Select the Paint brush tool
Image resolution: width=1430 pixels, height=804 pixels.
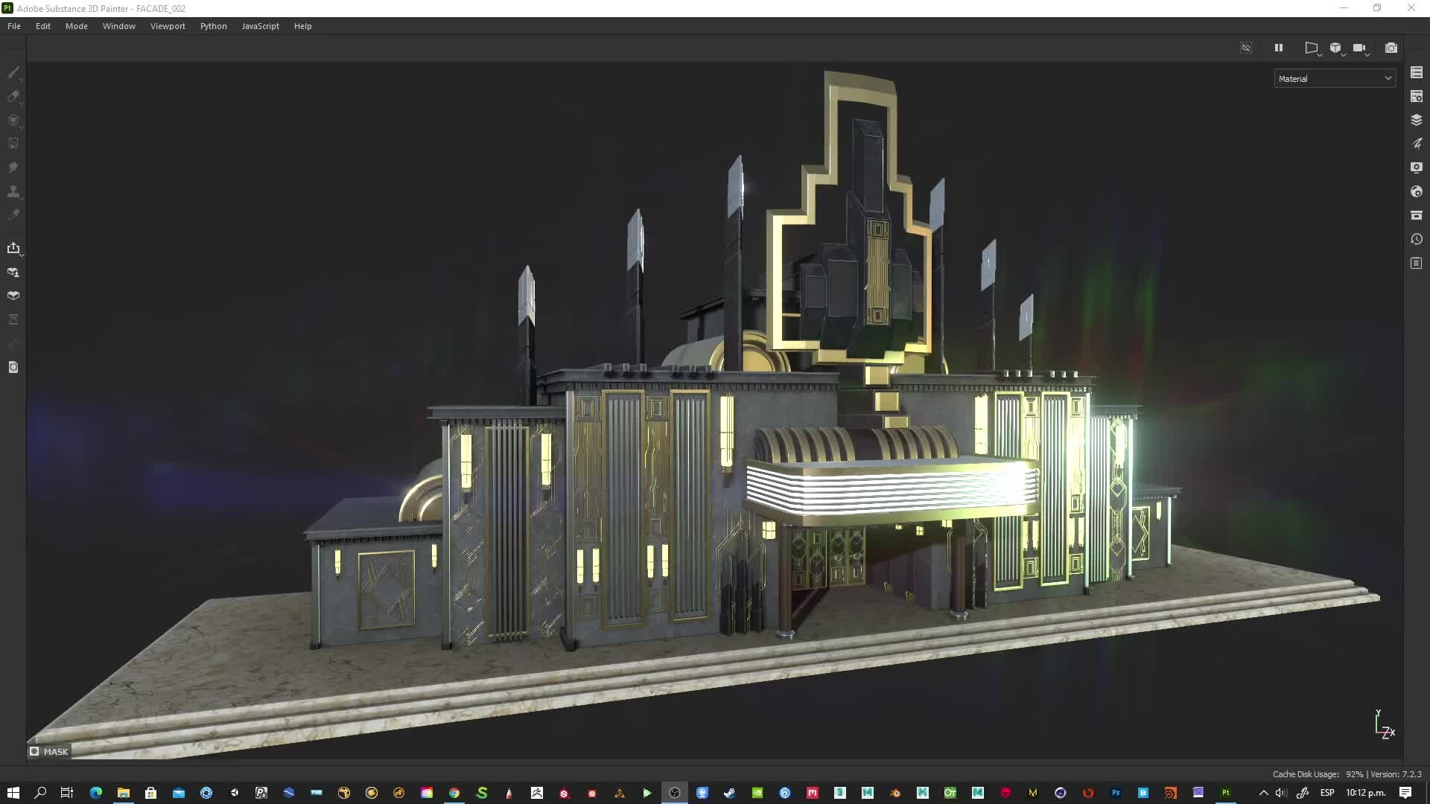(x=13, y=72)
